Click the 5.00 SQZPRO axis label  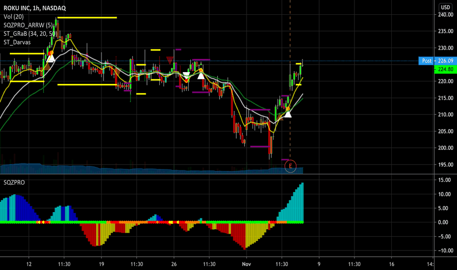[x=443, y=208]
